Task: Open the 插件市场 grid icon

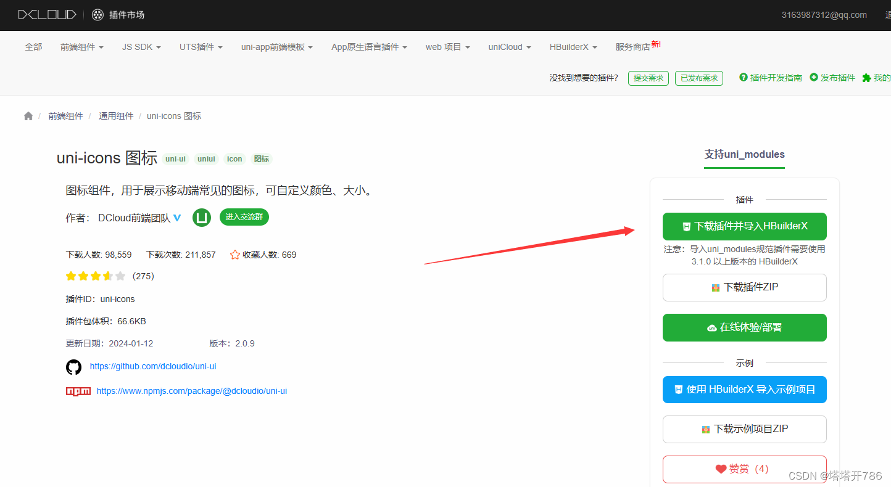Action: pyautogui.click(x=97, y=15)
